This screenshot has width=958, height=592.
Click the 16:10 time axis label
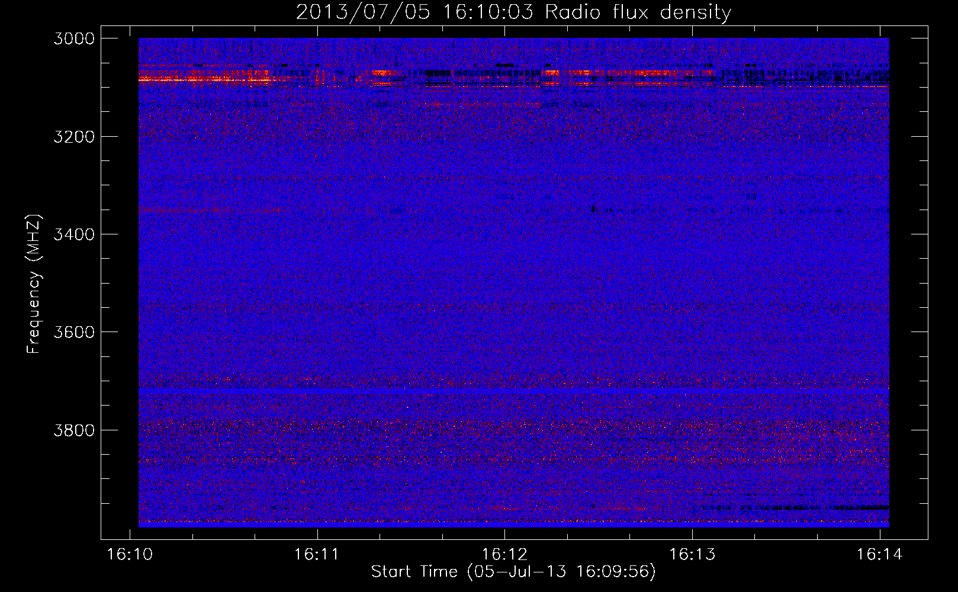click(130, 554)
